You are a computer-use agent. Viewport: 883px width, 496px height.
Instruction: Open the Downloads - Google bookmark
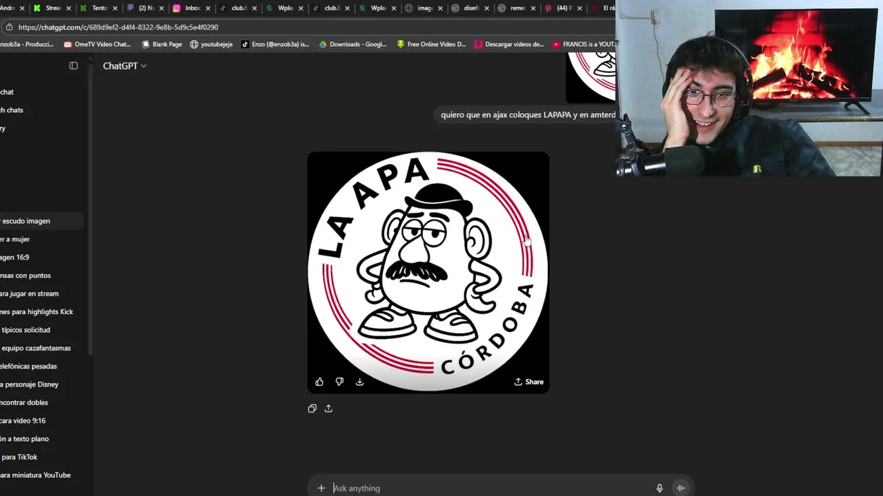[353, 44]
